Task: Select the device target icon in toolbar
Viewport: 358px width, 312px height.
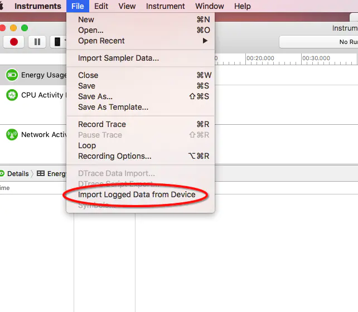Action: 57,42
